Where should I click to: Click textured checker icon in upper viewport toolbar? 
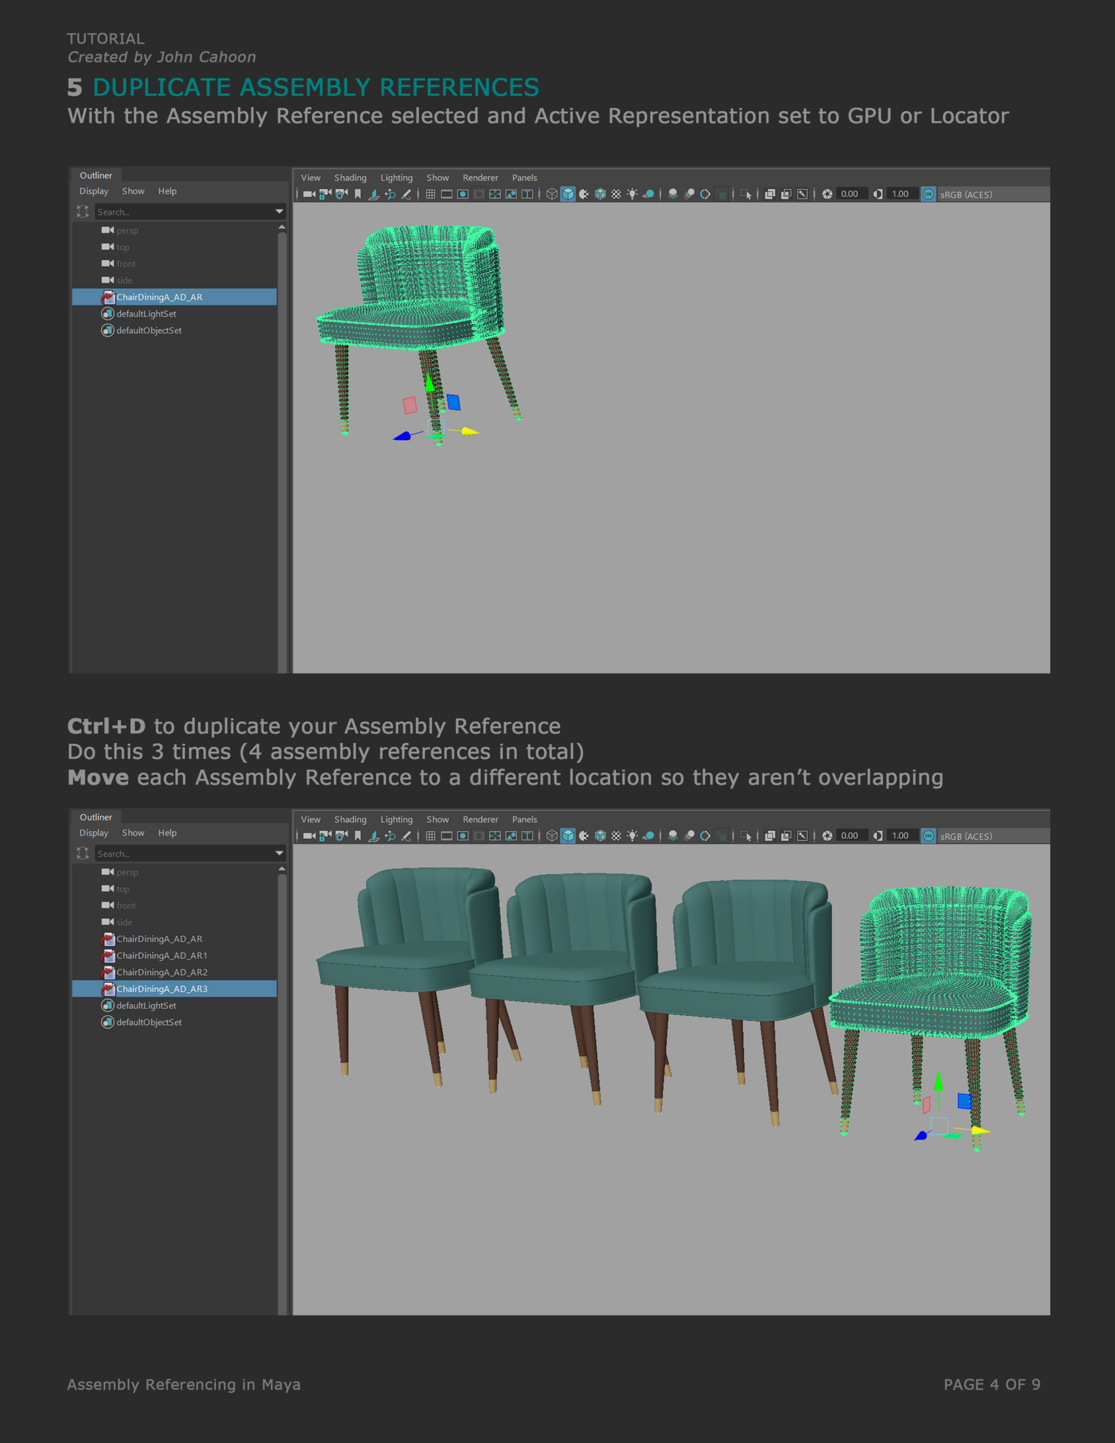pos(616,194)
